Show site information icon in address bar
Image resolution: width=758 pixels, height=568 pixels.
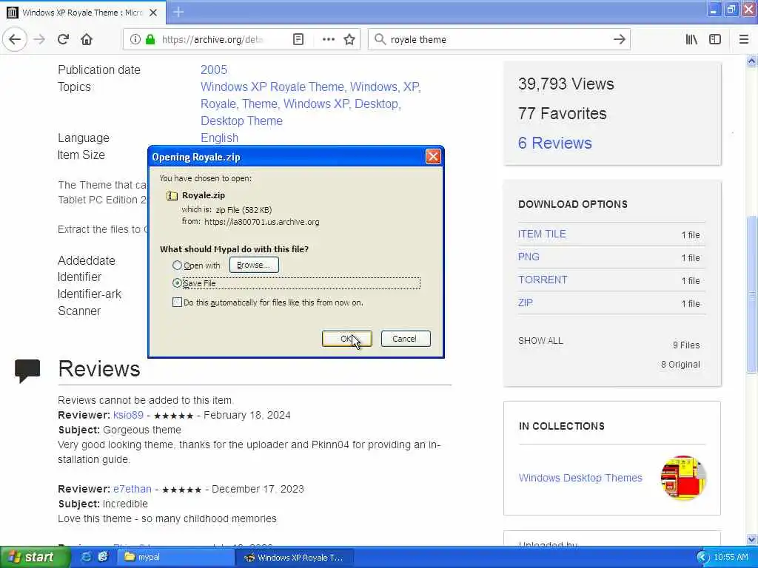coord(135,40)
